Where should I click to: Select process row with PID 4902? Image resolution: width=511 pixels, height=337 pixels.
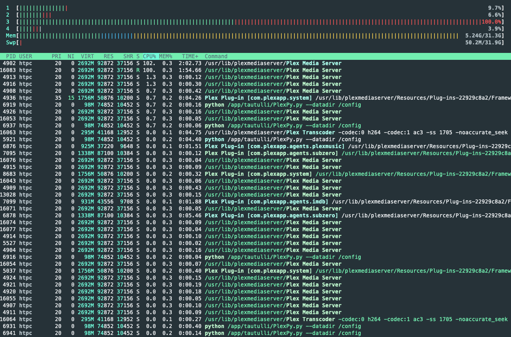click(255, 63)
